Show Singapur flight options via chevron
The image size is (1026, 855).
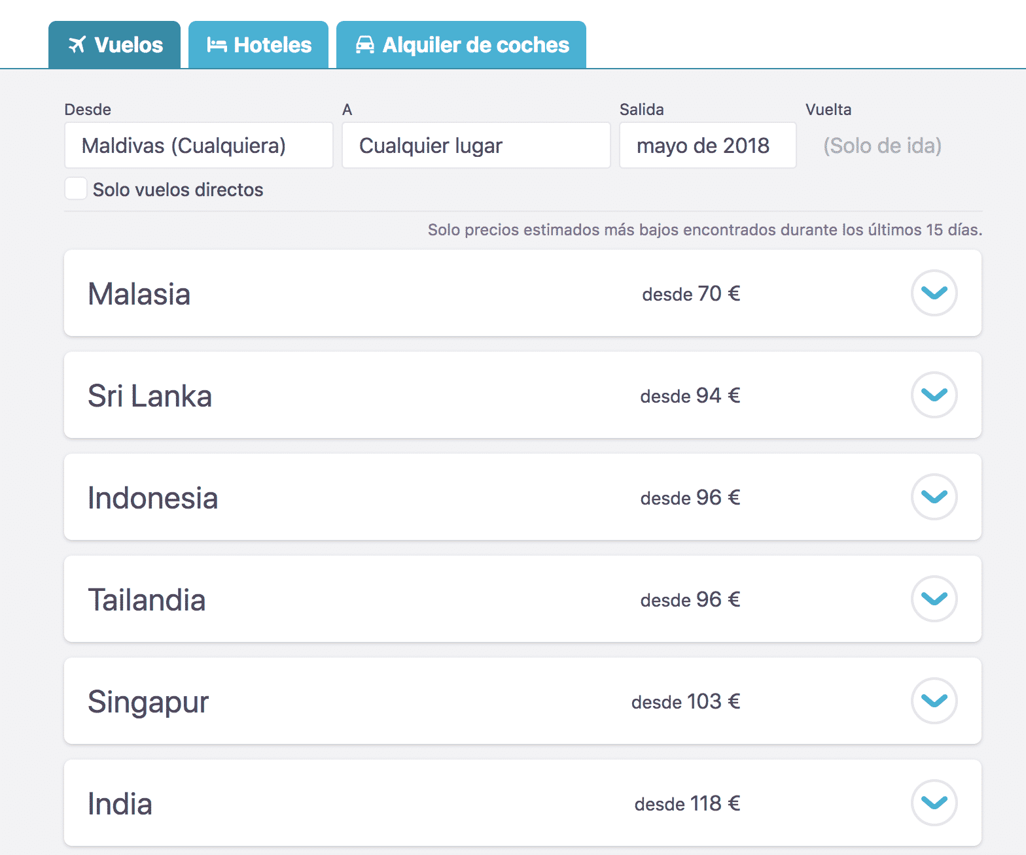pyautogui.click(x=934, y=701)
